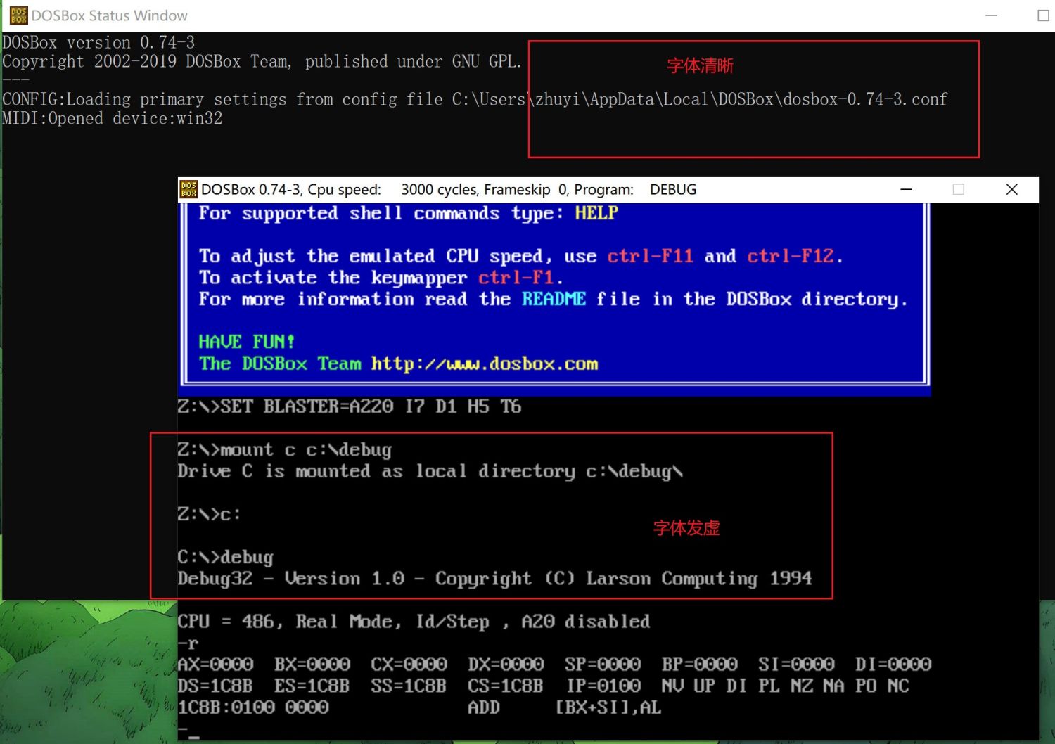Click the CX=0000 register value
The width and height of the screenshot is (1055, 744).
[409, 664]
